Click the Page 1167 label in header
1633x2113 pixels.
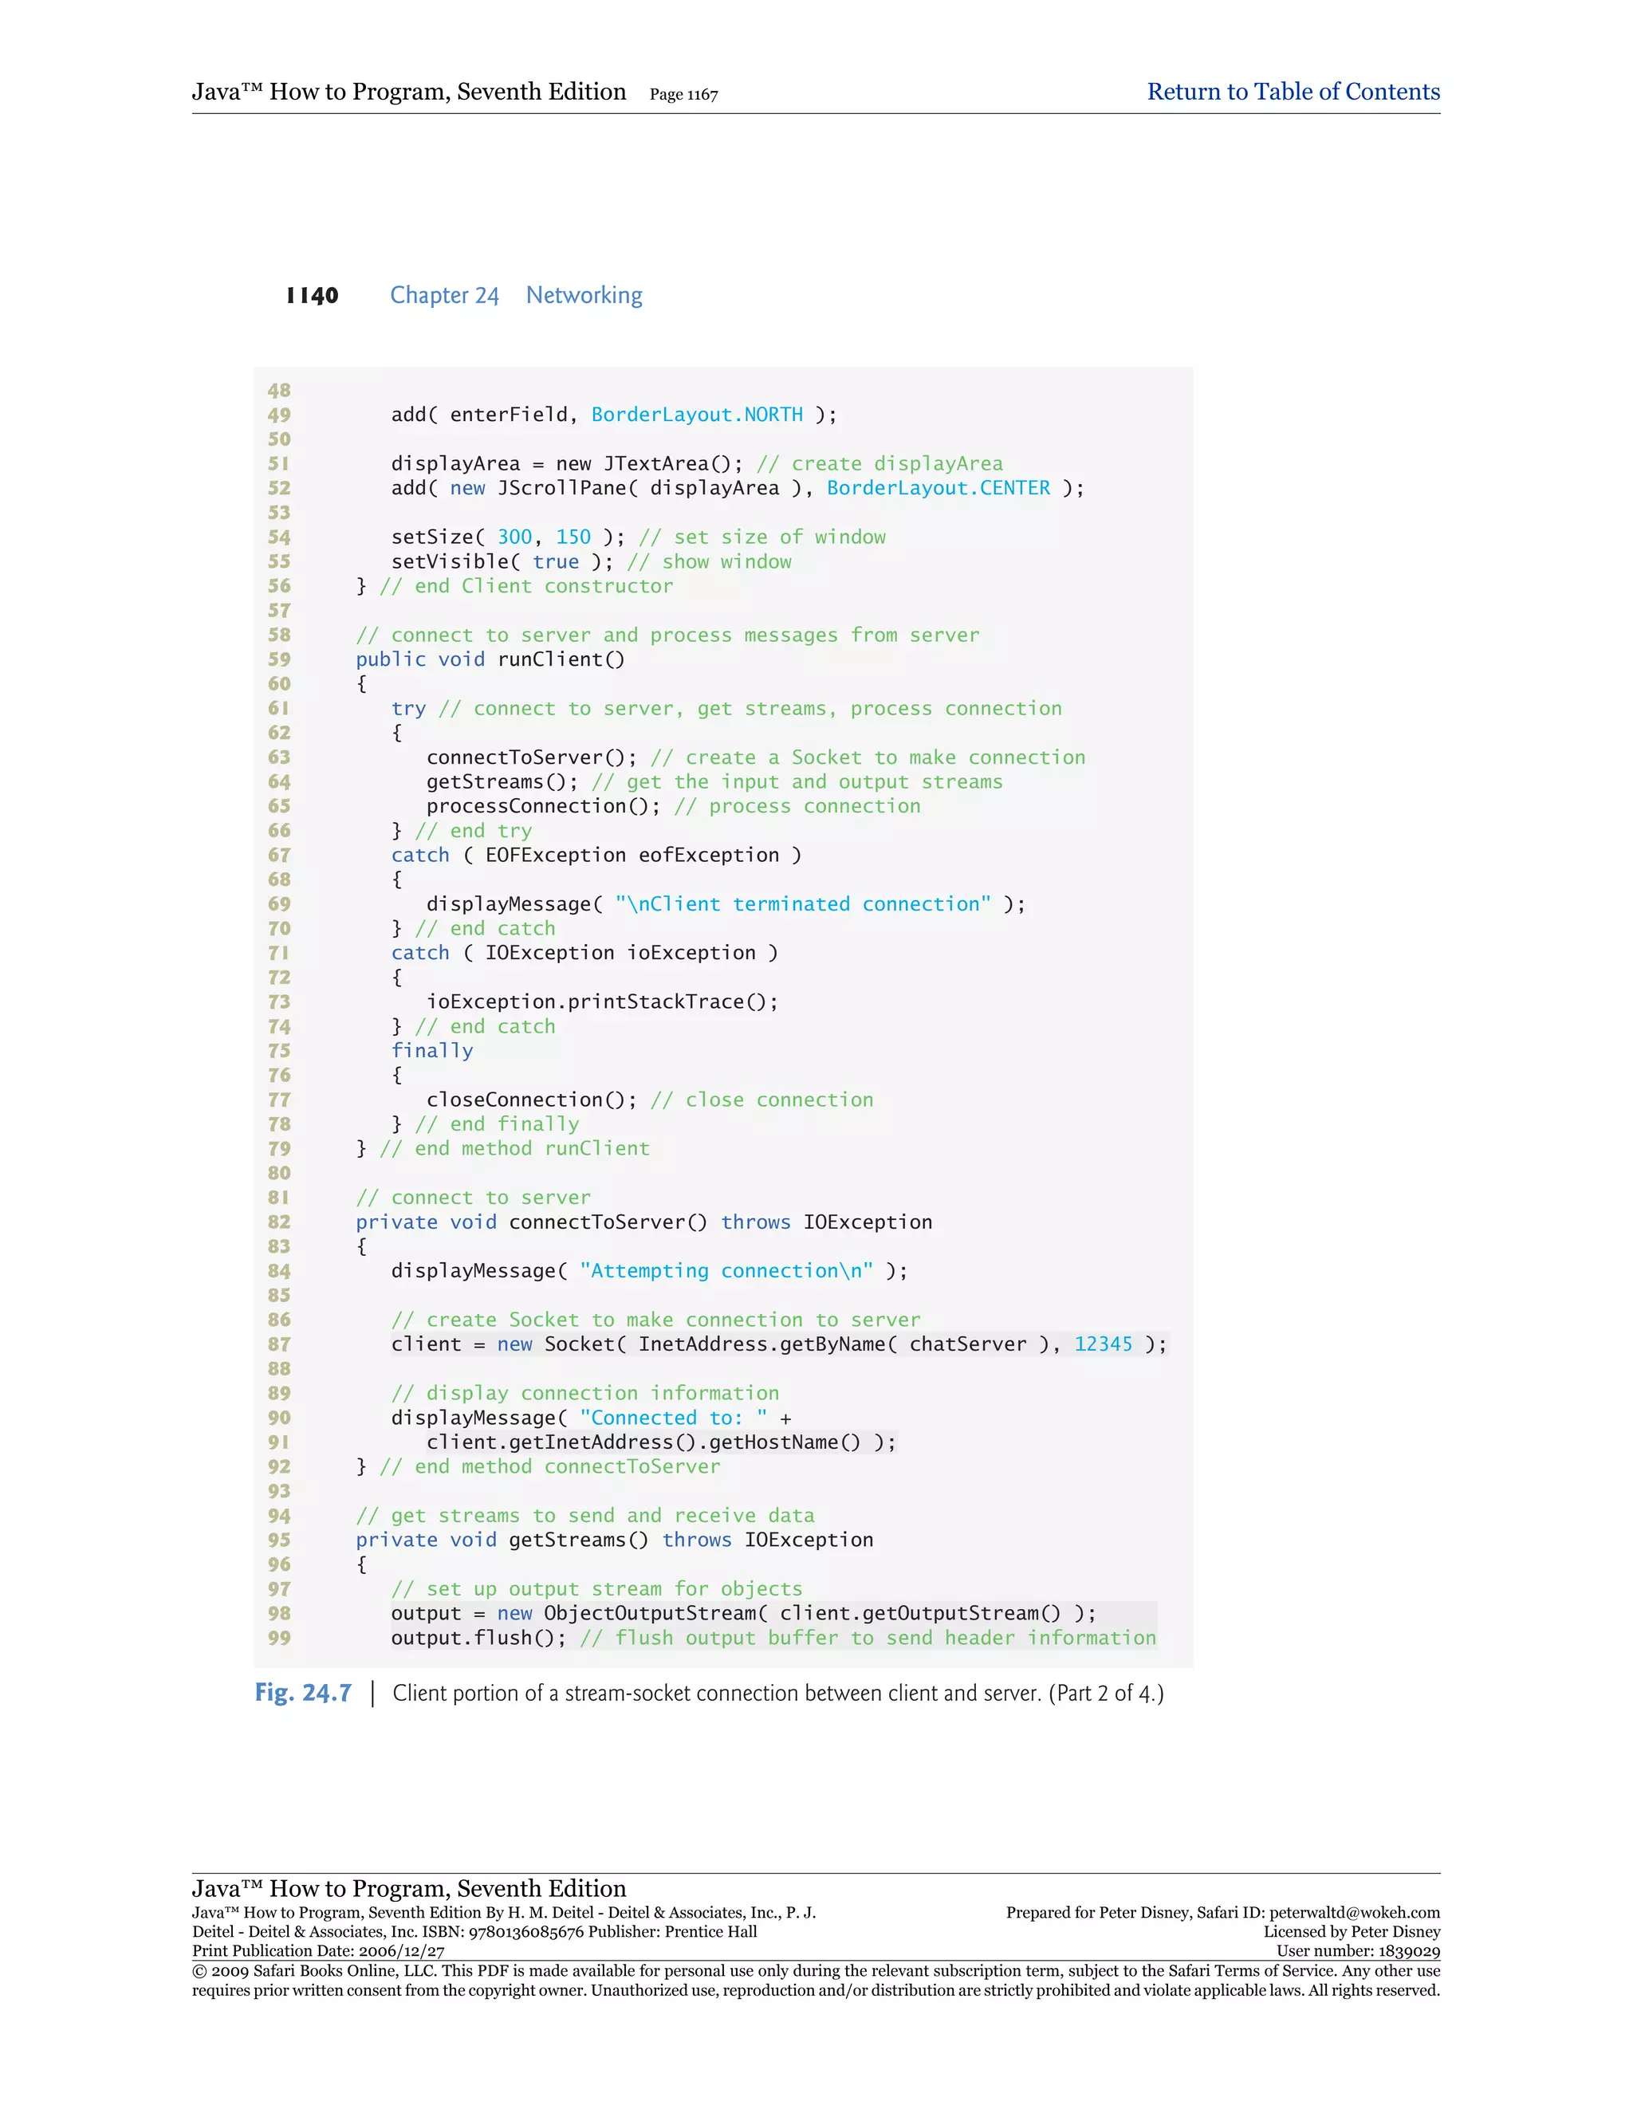coord(683,95)
